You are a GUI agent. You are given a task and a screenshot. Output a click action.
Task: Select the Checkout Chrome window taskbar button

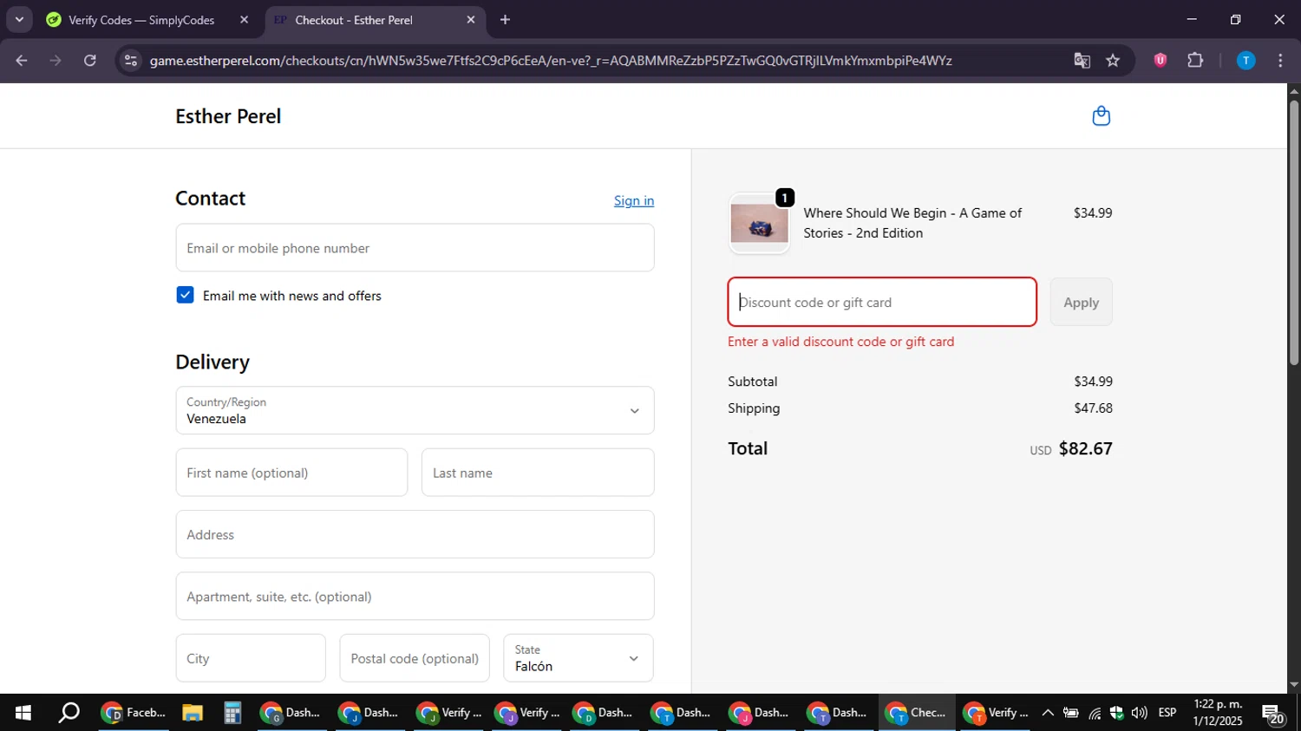pos(917,713)
